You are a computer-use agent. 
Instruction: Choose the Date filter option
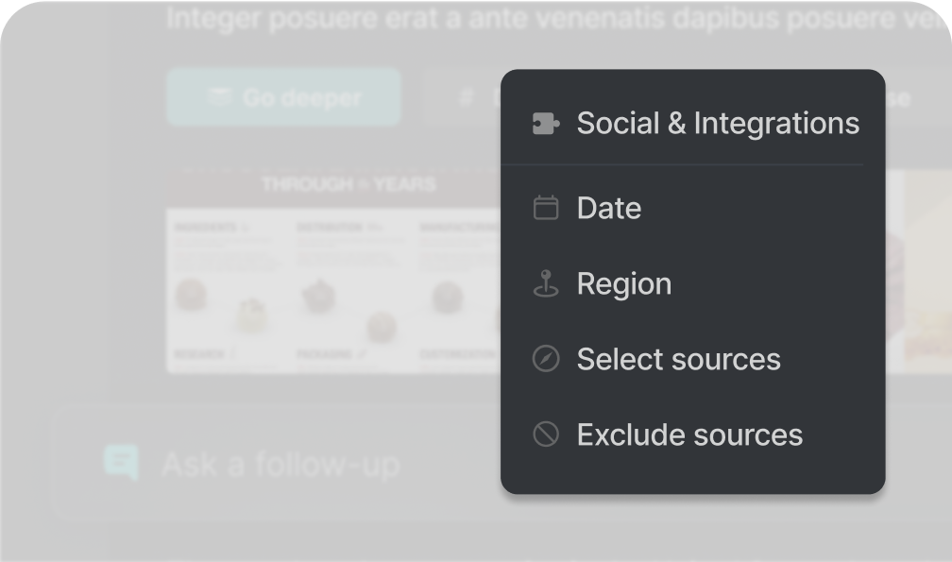click(x=609, y=208)
